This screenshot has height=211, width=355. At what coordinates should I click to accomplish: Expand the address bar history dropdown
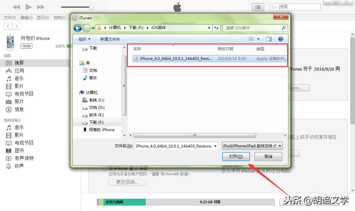point(209,28)
